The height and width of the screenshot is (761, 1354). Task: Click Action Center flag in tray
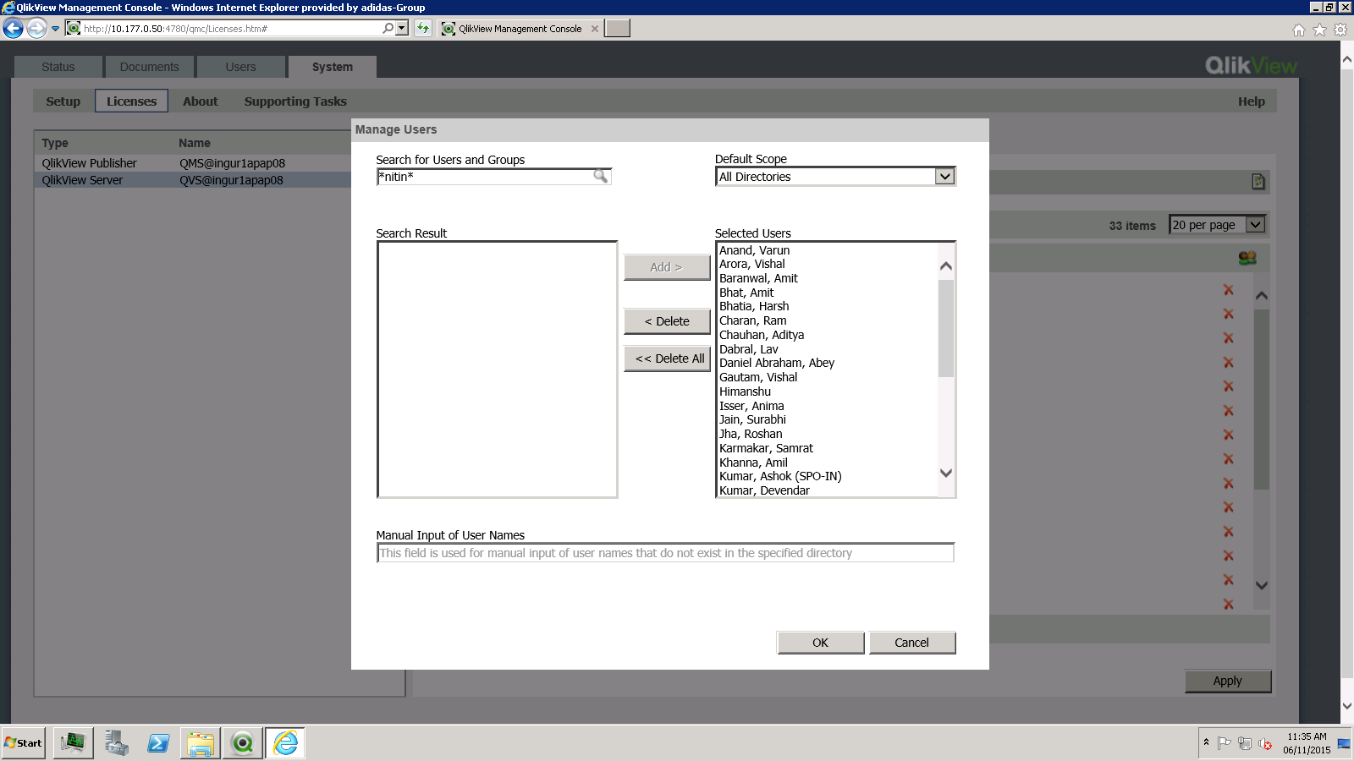point(1225,743)
